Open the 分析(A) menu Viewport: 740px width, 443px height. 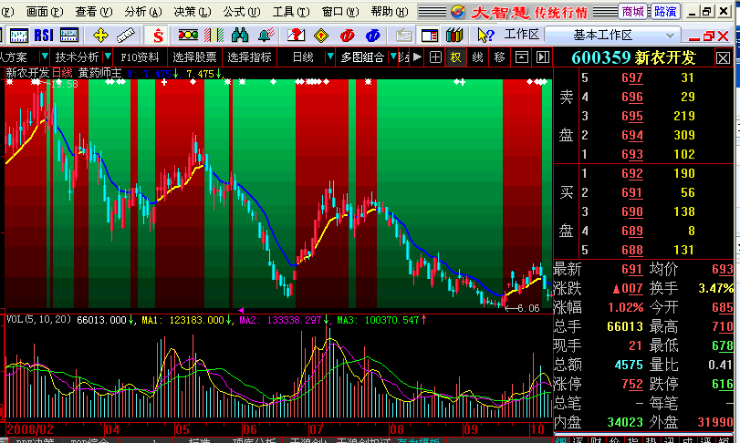(143, 11)
